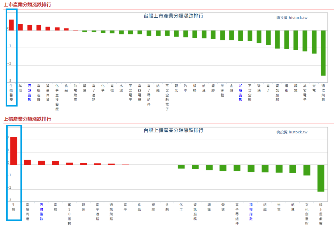Screen dimensions: 336x228
Task: Click the 台股上市產業分類漲跌排行 chart title
Action: [173, 16]
